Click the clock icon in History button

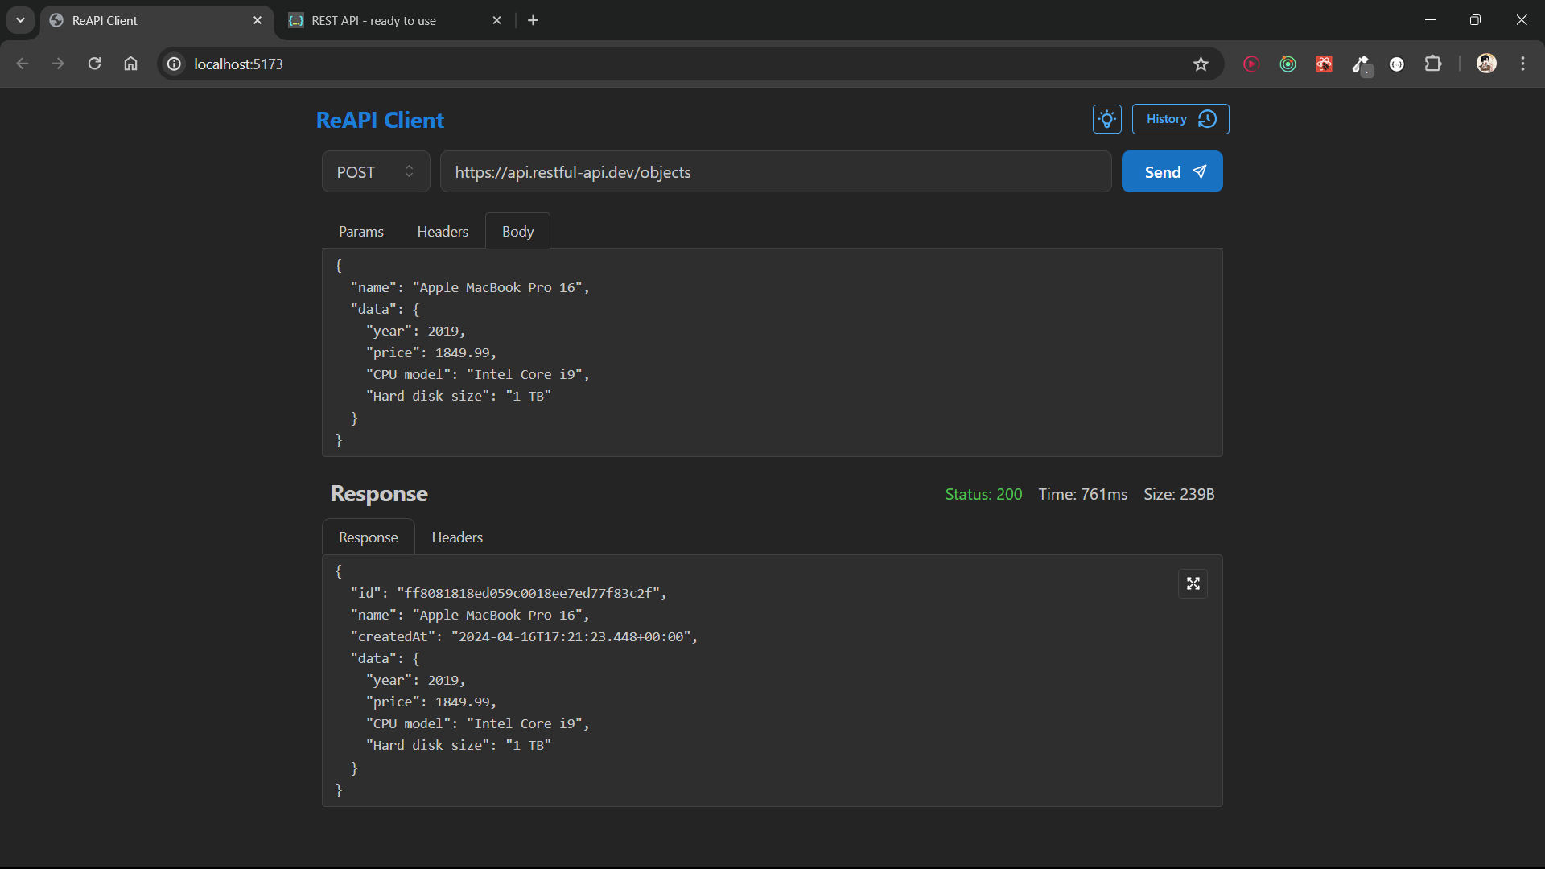[x=1207, y=119]
